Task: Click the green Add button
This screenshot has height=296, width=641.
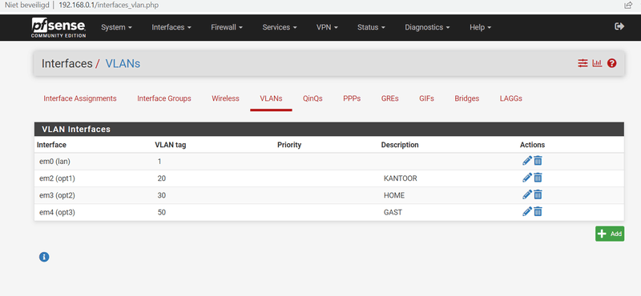Action: (610, 234)
